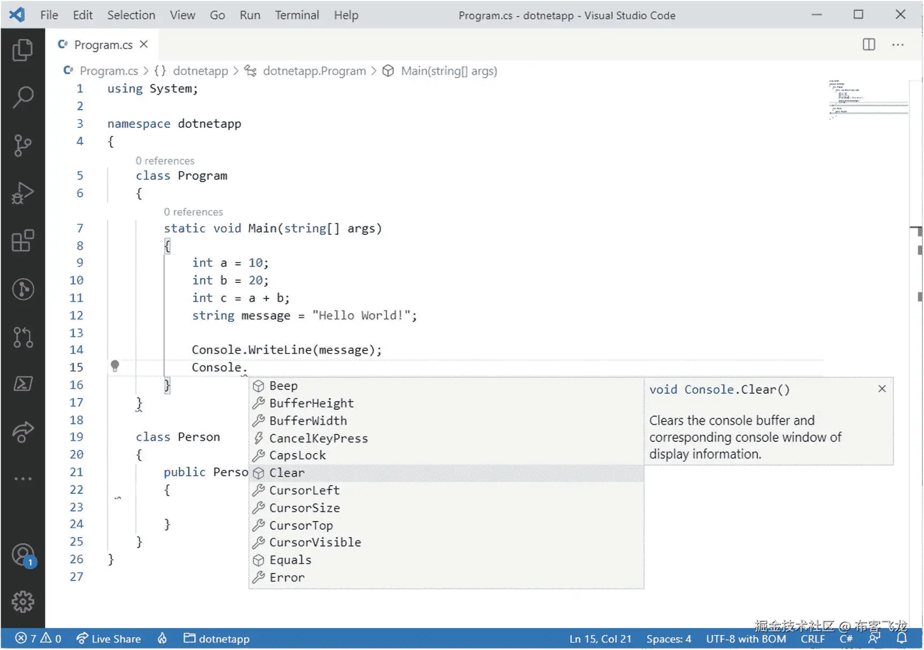
Task: Click the Ln 15, Col 21 cursor position
Action: [600, 639]
